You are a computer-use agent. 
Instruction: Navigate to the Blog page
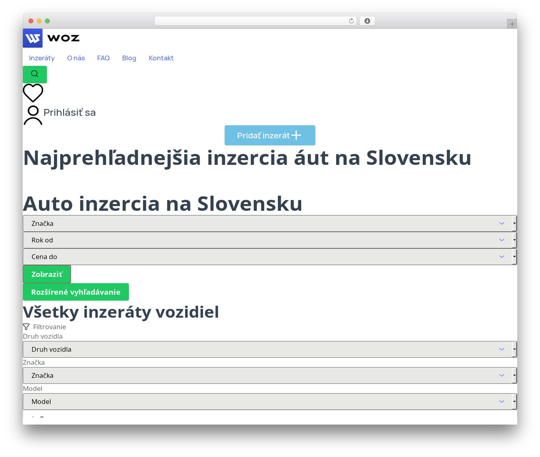click(129, 58)
